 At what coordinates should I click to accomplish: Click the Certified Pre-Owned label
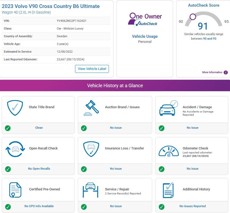point(44,189)
